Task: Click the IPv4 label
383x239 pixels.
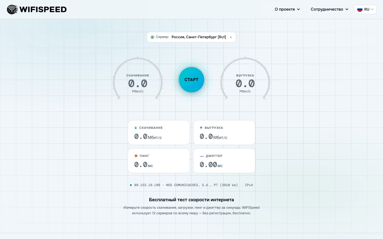Action: 249,185
